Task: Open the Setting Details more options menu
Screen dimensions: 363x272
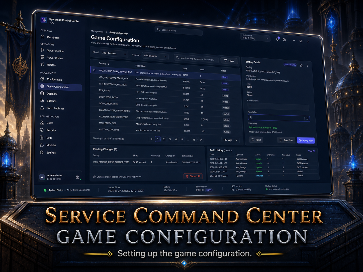Action: click(x=308, y=66)
